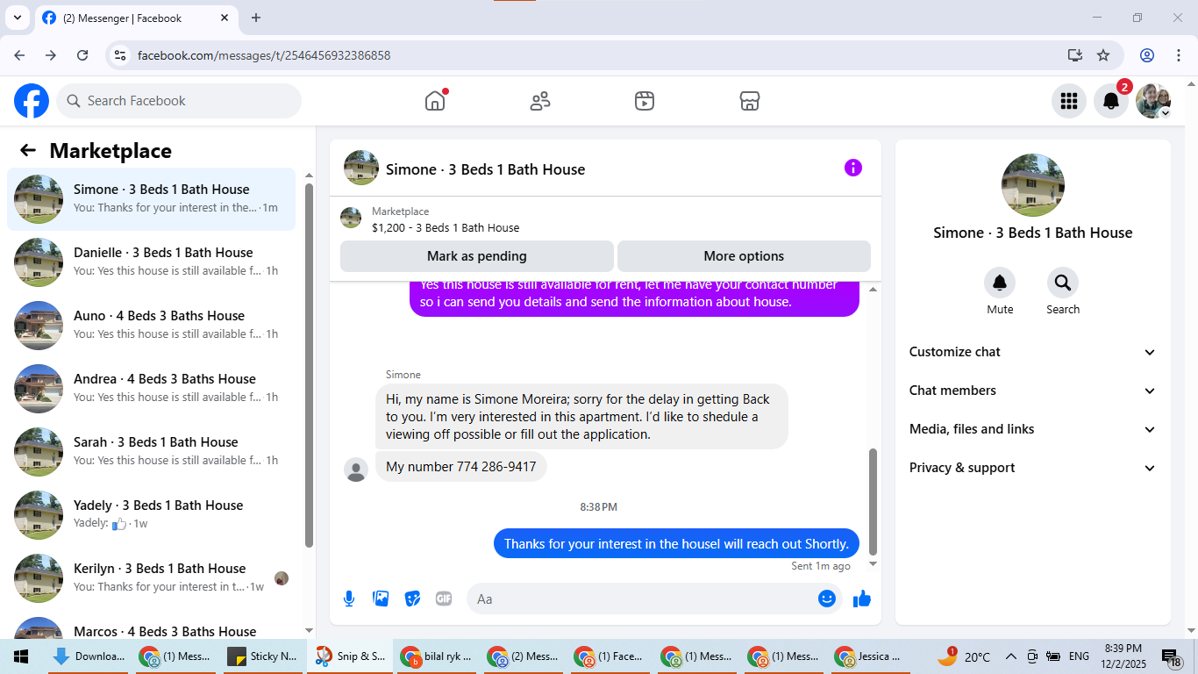This screenshot has width=1198, height=674.
Task: Open conversation information purple icon
Action: click(x=853, y=168)
